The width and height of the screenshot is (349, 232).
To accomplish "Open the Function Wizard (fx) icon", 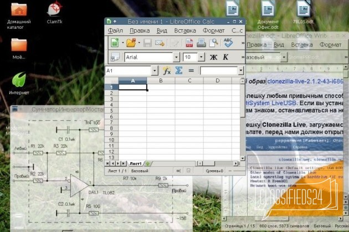I will 166,71.
